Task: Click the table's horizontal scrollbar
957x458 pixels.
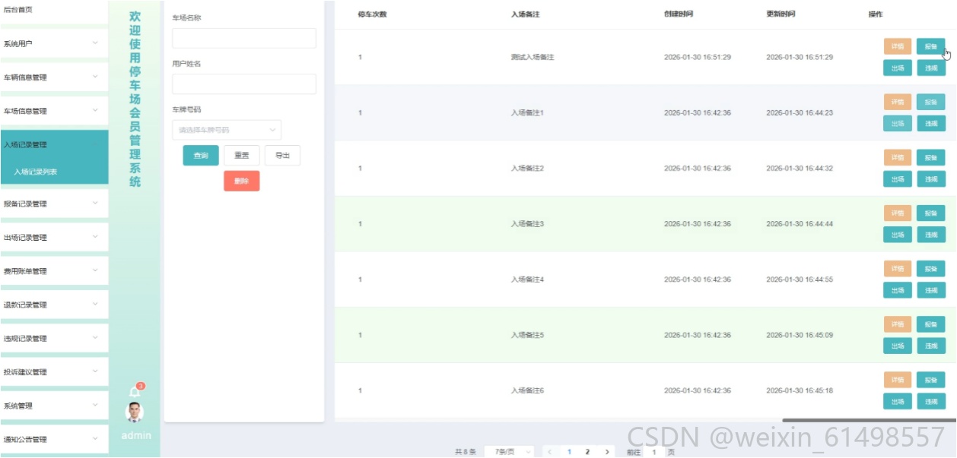Action: pyautogui.click(x=869, y=420)
